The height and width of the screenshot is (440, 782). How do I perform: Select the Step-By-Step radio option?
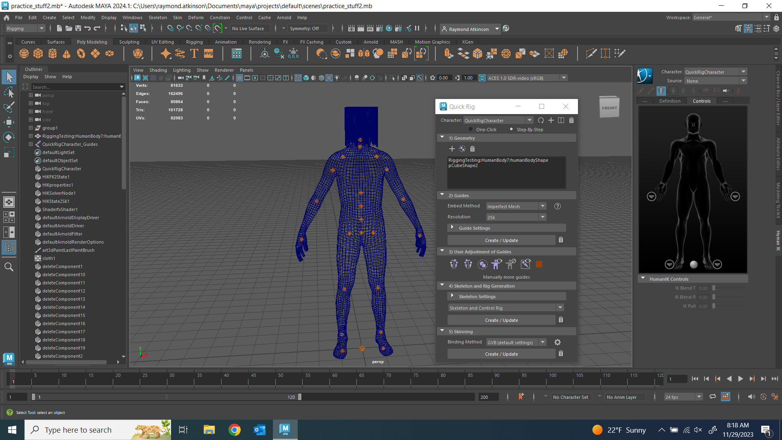point(512,130)
